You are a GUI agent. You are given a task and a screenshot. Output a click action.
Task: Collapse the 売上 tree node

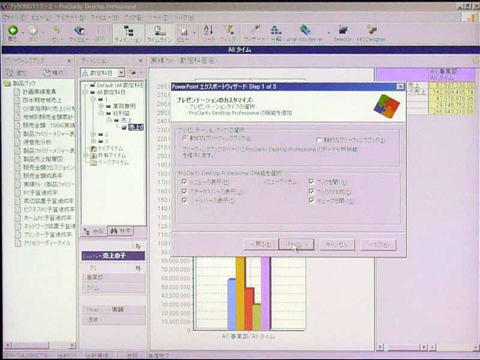pos(108,121)
